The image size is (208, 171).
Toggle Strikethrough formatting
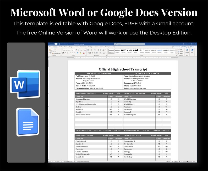[70, 53]
